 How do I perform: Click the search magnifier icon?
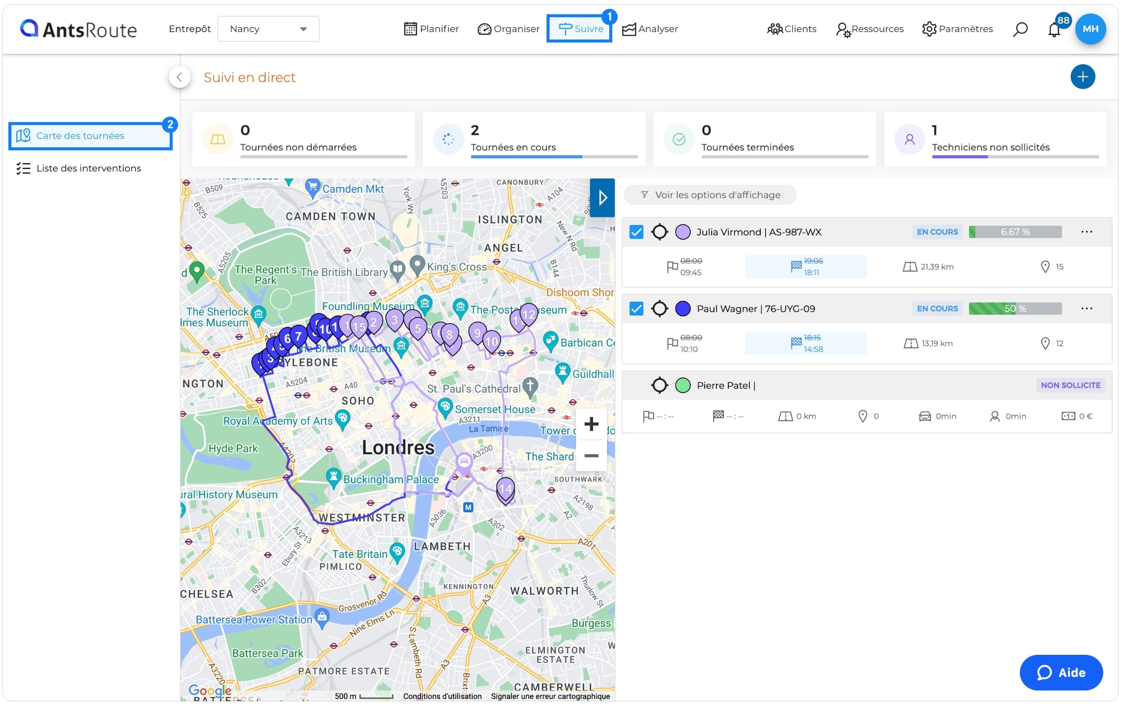(1020, 29)
